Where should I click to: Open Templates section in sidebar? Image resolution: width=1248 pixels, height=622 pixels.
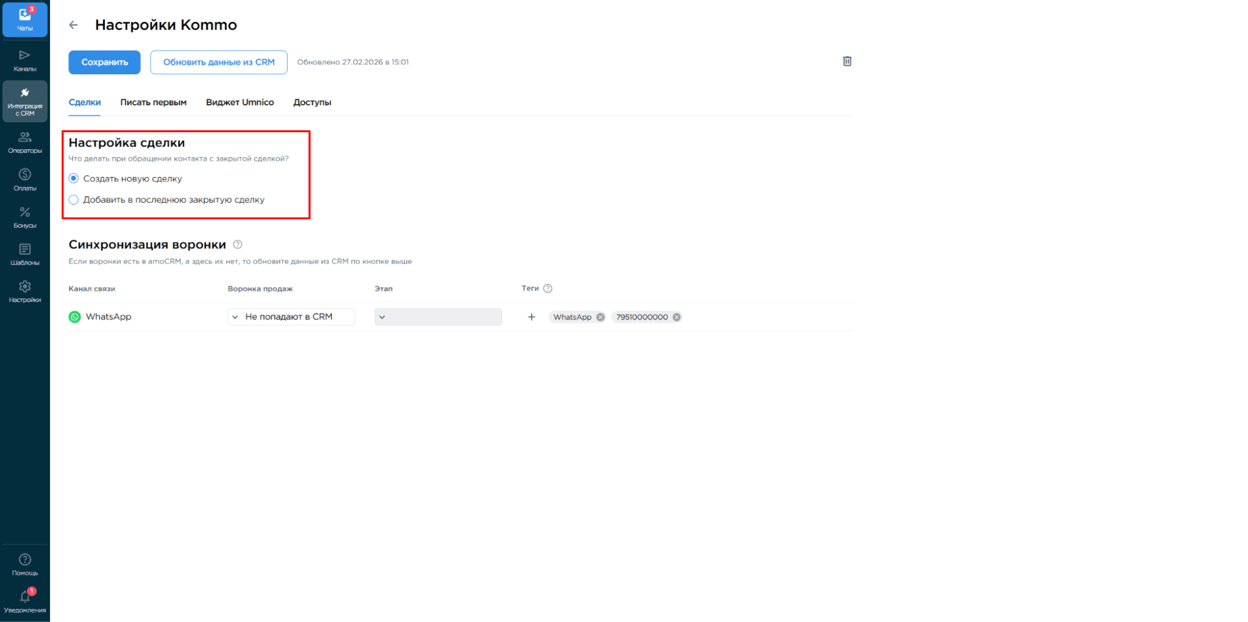point(25,255)
